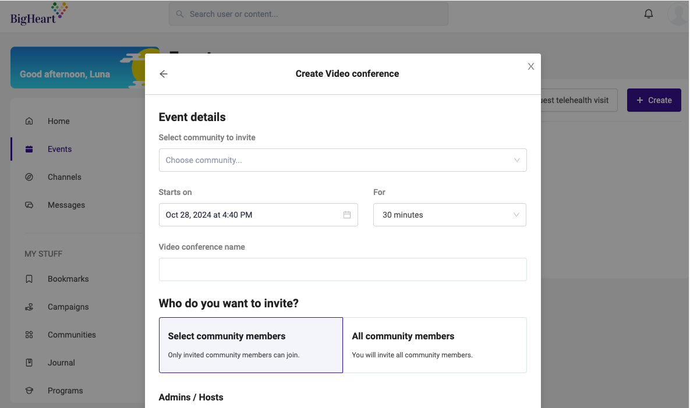The image size is (690, 408).
Task: Click the Journal book icon
Action: point(29,363)
